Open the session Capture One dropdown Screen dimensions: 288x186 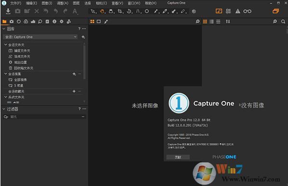point(40,37)
